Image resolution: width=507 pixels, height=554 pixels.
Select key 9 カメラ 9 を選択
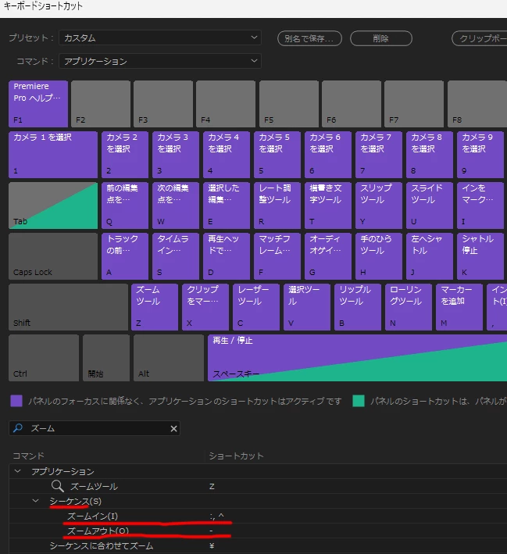pyautogui.click(x=480, y=155)
